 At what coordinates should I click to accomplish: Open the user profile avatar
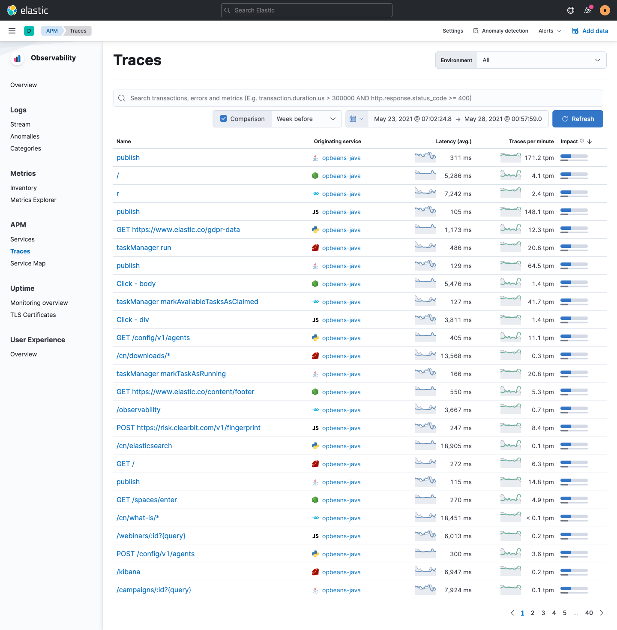tap(605, 10)
